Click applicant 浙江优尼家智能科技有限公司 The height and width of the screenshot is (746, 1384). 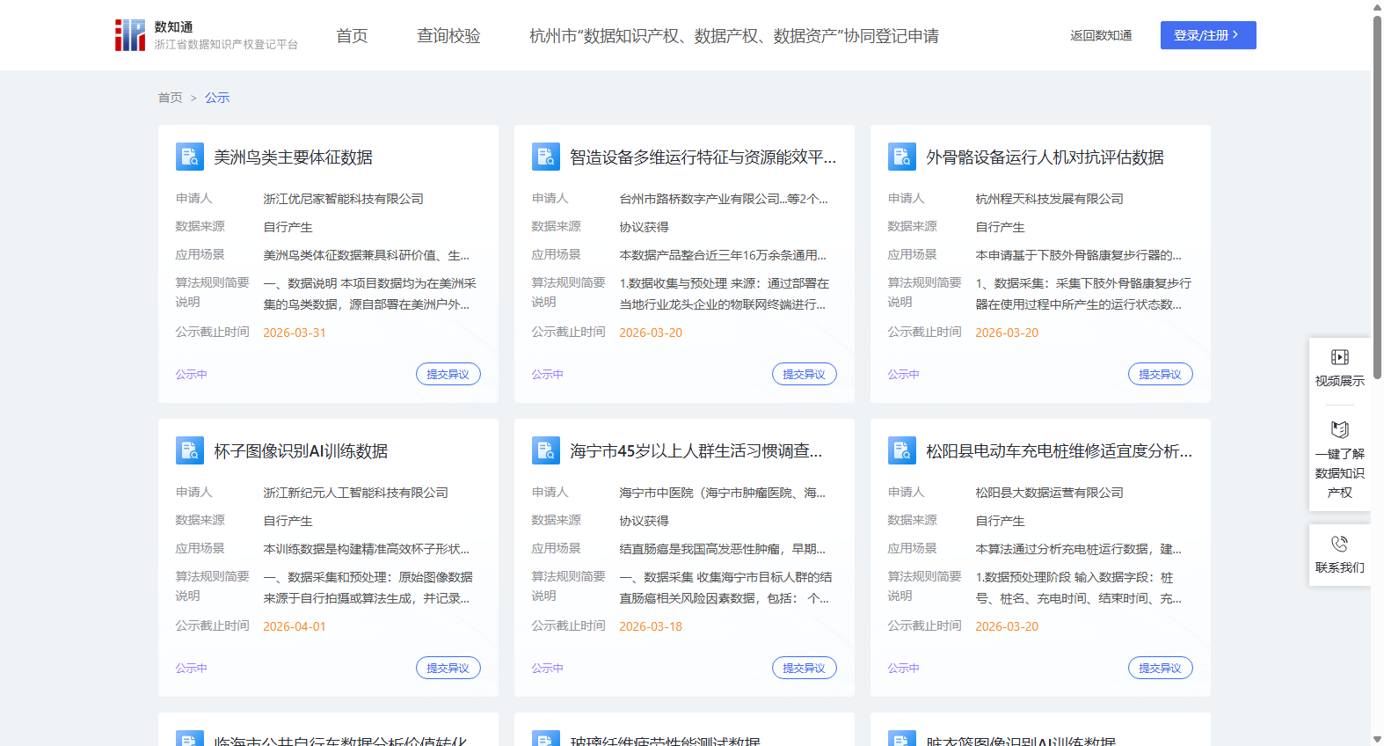pos(344,199)
